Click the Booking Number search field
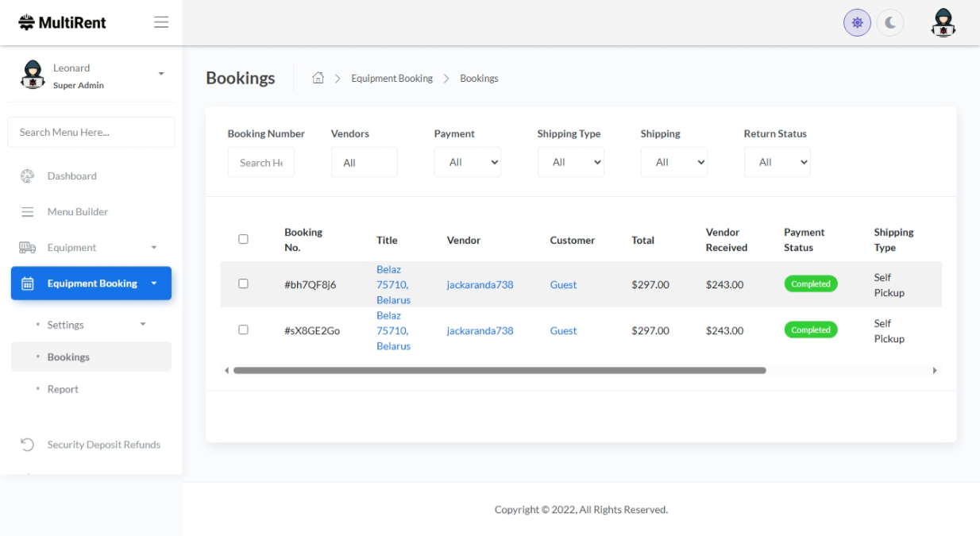 tap(260, 163)
